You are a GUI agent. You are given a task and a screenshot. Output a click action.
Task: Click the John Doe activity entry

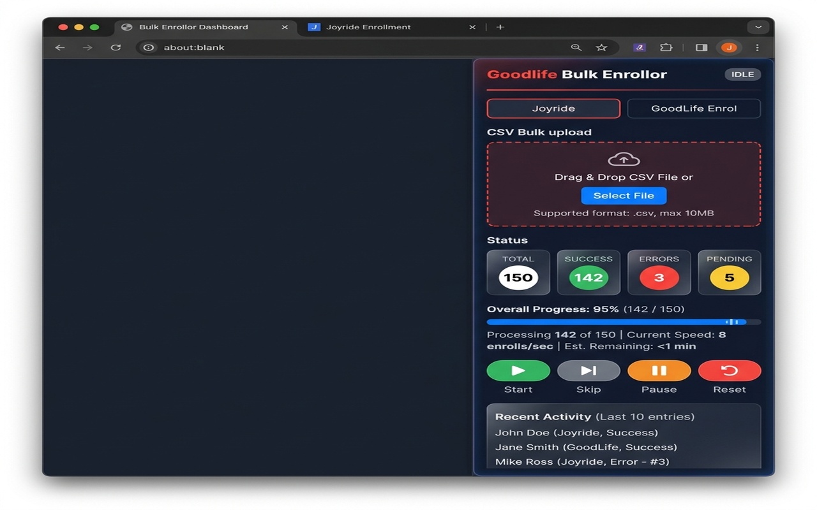pyautogui.click(x=576, y=432)
